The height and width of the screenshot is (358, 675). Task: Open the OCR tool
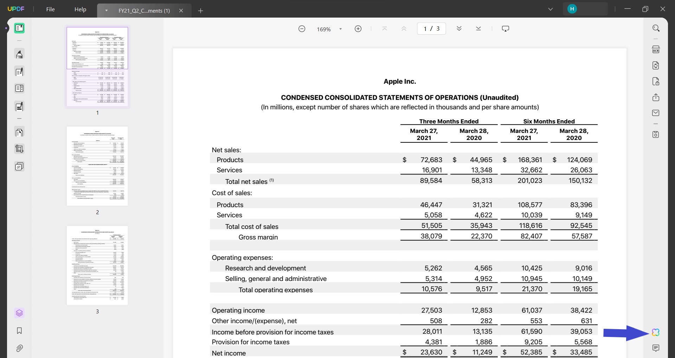[x=656, y=49]
